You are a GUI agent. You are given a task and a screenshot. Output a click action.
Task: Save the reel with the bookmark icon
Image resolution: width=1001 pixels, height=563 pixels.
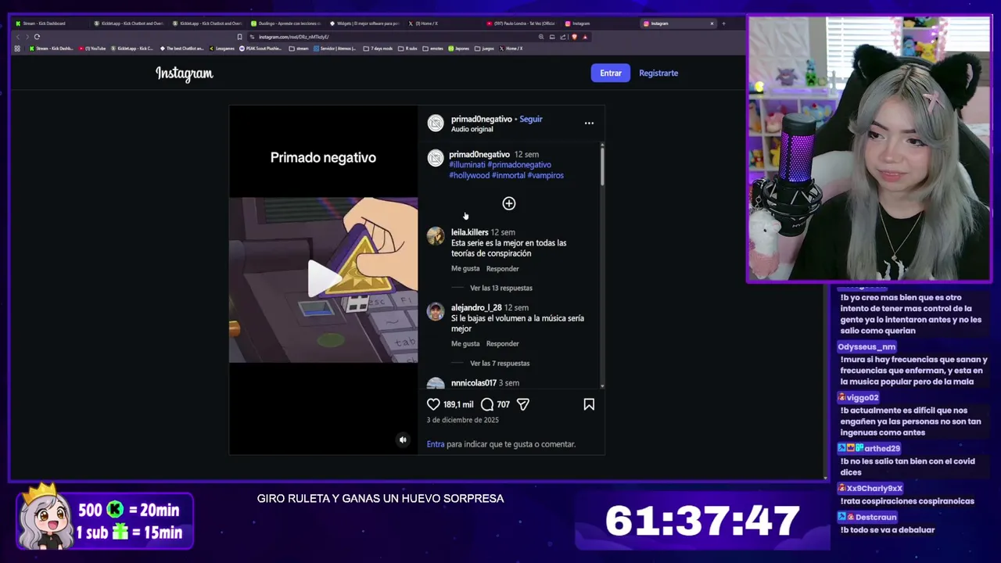point(589,404)
